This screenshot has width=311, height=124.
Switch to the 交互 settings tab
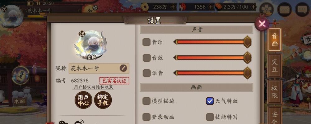(275, 66)
